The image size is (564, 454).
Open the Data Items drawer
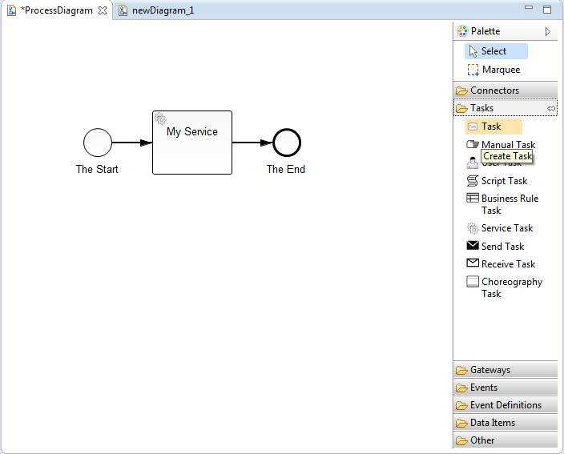[x=506, y=423]
